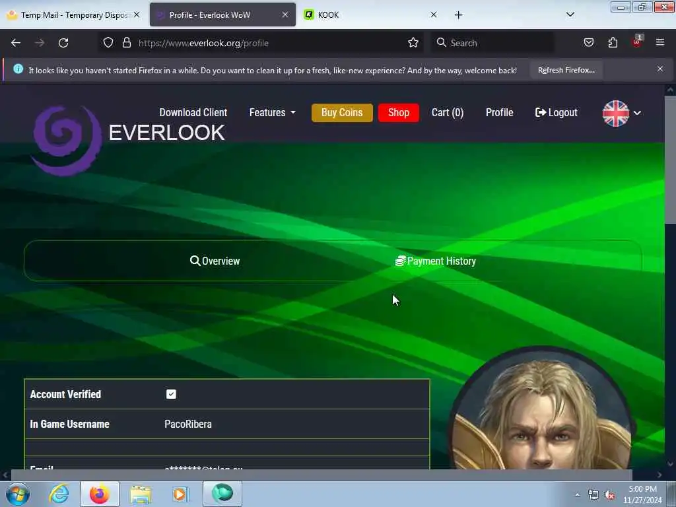Viewport: 676px width, 507px height.
Task: Close the KOOK tab
Action: pyautogui.click(x=434, y=15)
